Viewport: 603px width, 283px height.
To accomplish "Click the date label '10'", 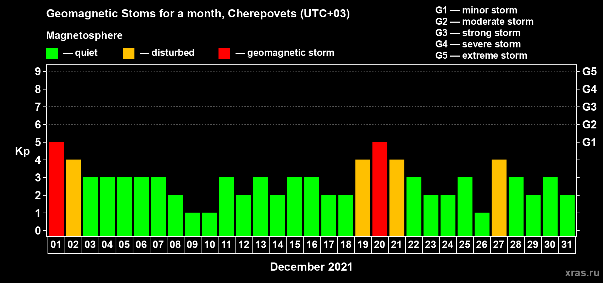I will coord(210,245).
